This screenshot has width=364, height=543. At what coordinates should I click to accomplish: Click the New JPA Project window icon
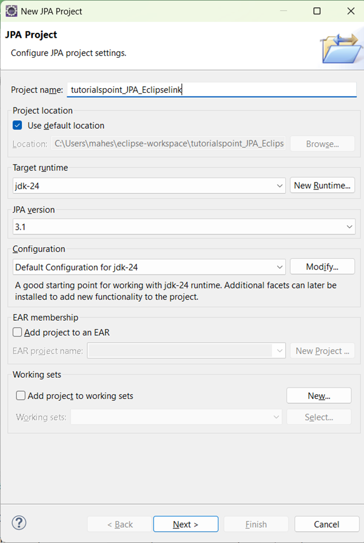[x=11, y=11]
